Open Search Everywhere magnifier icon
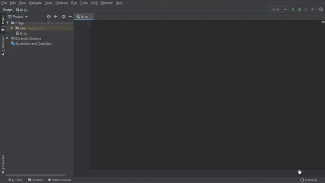325x183 pixels. pyautogui.click(x=321, y=10)
